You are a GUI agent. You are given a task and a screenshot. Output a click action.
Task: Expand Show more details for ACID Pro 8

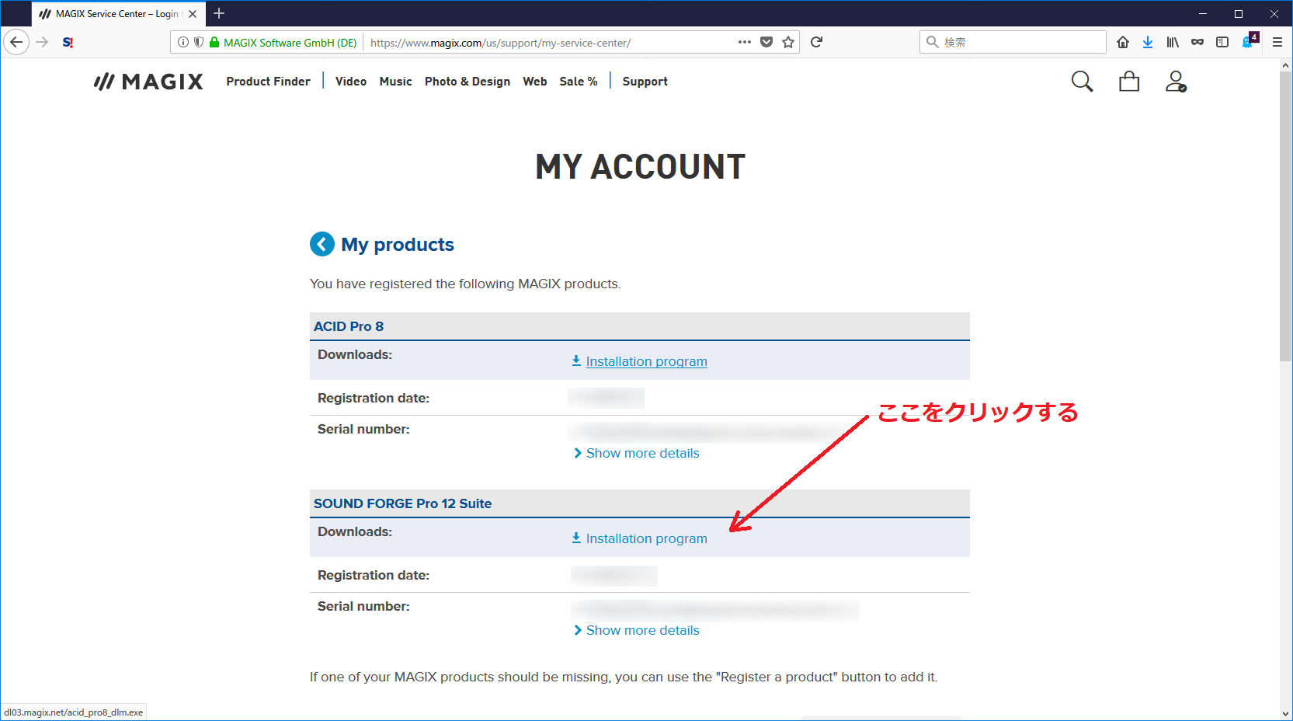pos(642,453)
